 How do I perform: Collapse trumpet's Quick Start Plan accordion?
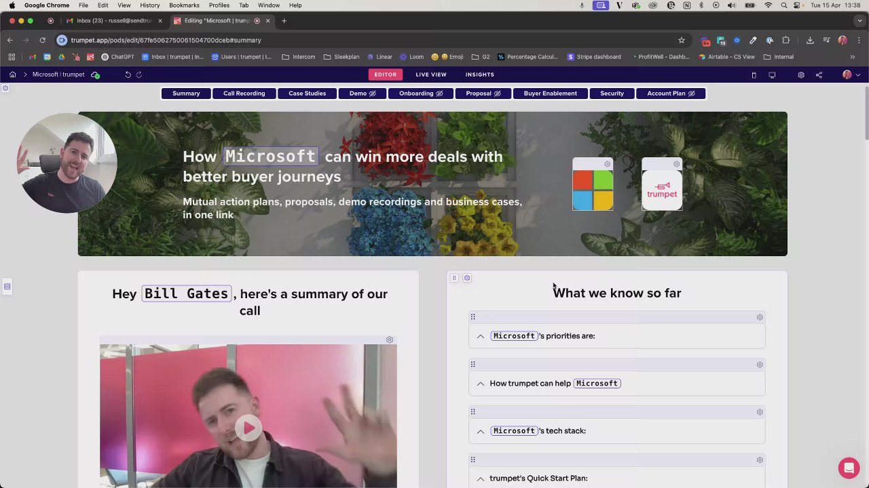[x=481, y=479]
